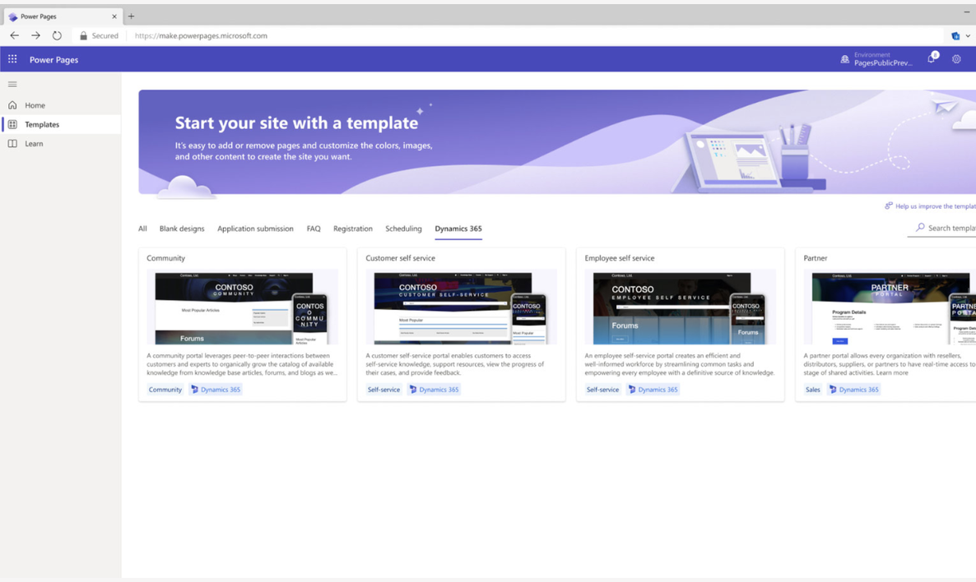The width and height of the screenshot is (976, 582).
Task: Open the app launcher waffle icon
Action: [x=12, y=59]
